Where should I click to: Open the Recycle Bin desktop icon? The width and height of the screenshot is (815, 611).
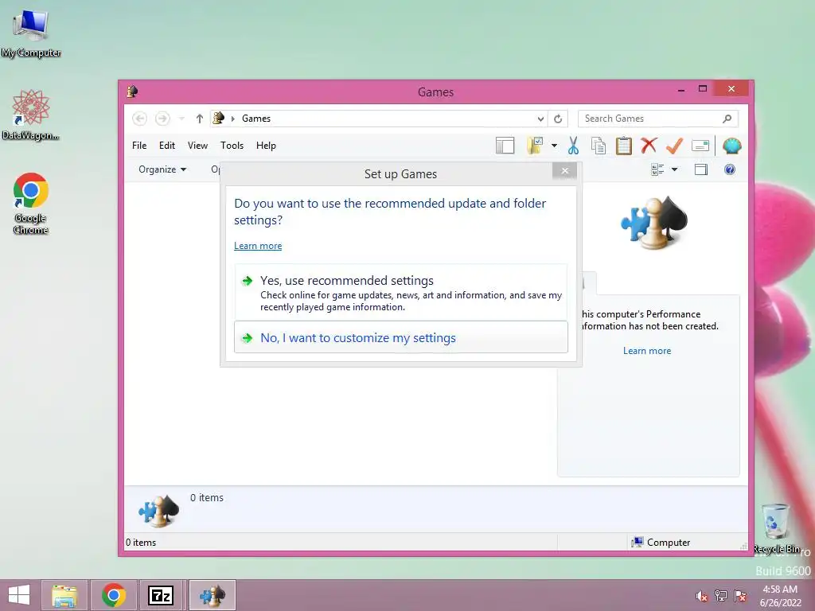point(777,528)
